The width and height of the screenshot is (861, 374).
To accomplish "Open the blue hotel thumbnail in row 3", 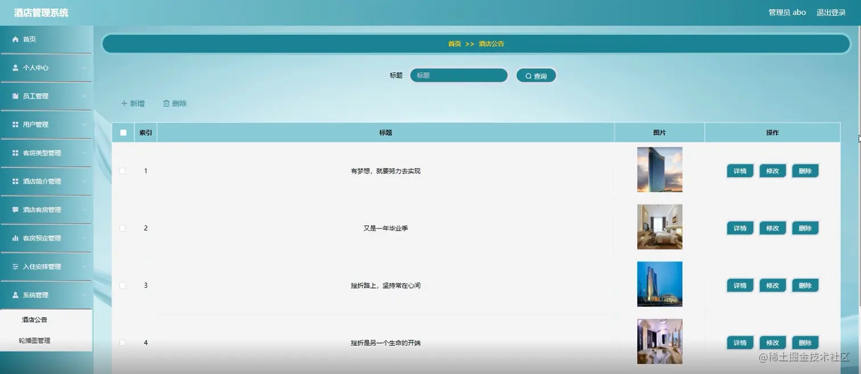I will [x=659, y=284].
